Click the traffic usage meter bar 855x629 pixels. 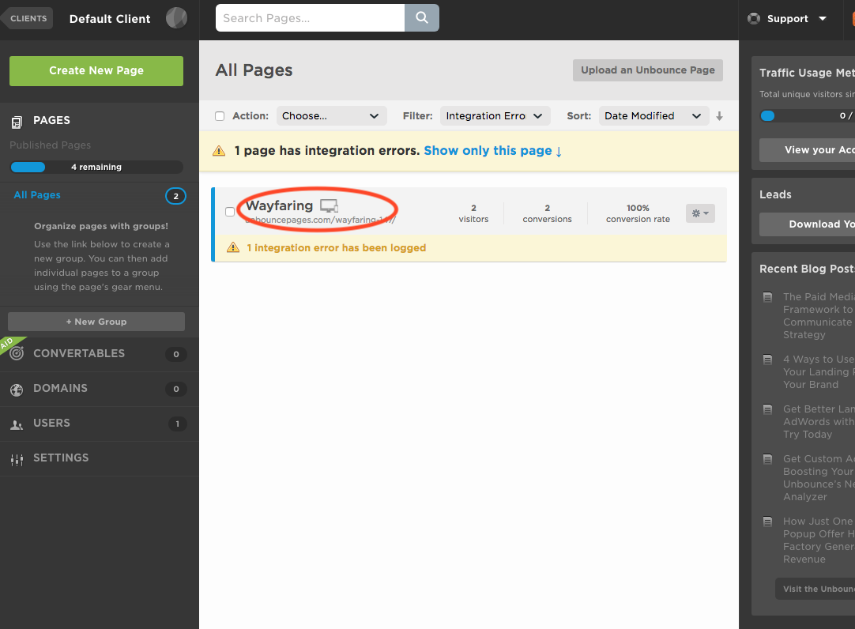coord(807,115)
